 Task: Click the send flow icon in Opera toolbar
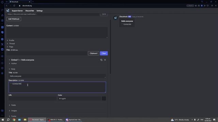coord(205,6)
